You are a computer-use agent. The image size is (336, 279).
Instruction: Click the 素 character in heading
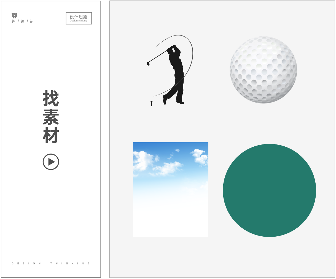51,117
